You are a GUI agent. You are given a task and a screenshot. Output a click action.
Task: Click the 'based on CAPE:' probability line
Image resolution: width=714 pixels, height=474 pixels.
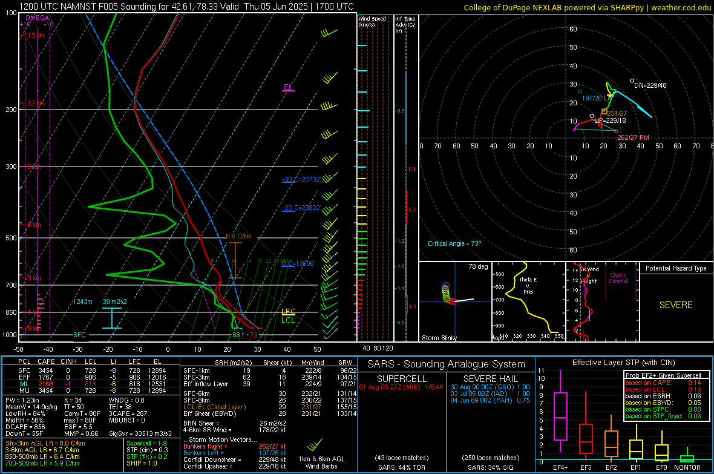tap(663, 383)
